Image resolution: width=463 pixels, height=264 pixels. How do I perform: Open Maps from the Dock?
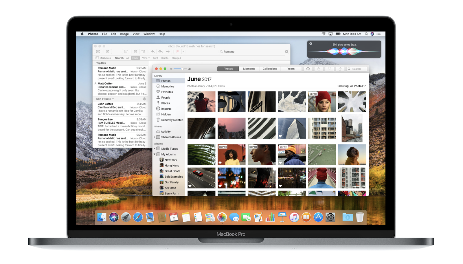tap(210, 217)
